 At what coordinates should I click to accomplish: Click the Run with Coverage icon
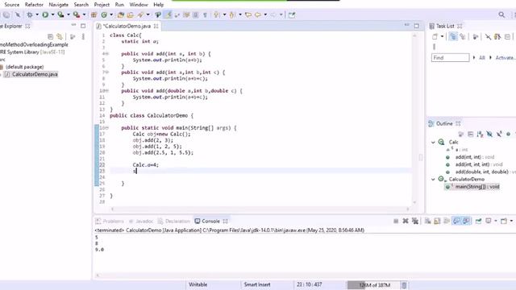(x=60, y=14)
